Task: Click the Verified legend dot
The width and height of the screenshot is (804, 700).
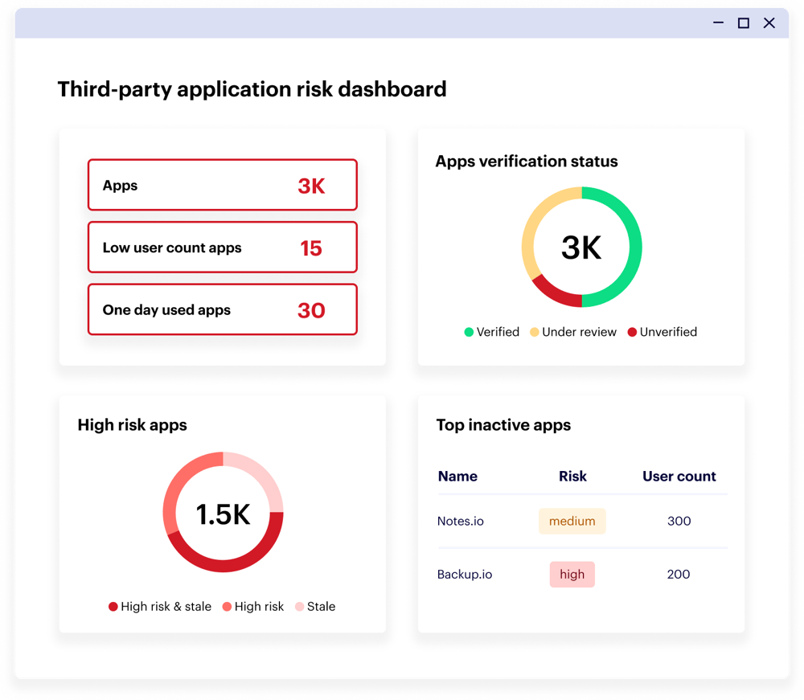Action: point(470,331)
